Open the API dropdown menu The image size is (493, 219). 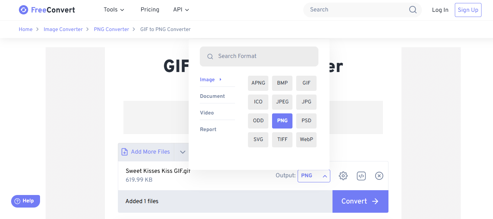(x=181, y=10)
